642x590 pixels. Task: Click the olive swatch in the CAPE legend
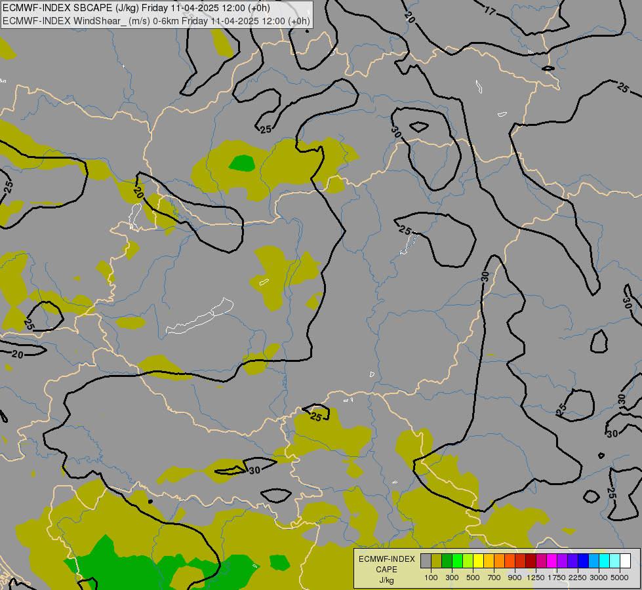437,560
